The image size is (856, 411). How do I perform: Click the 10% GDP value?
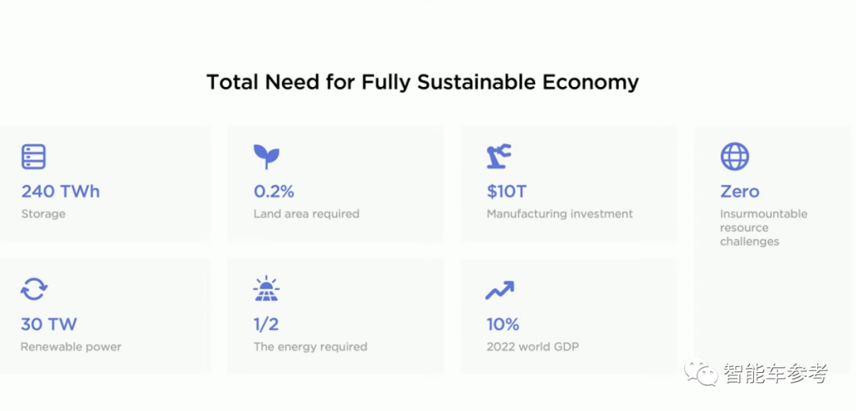tap(503, 325)
